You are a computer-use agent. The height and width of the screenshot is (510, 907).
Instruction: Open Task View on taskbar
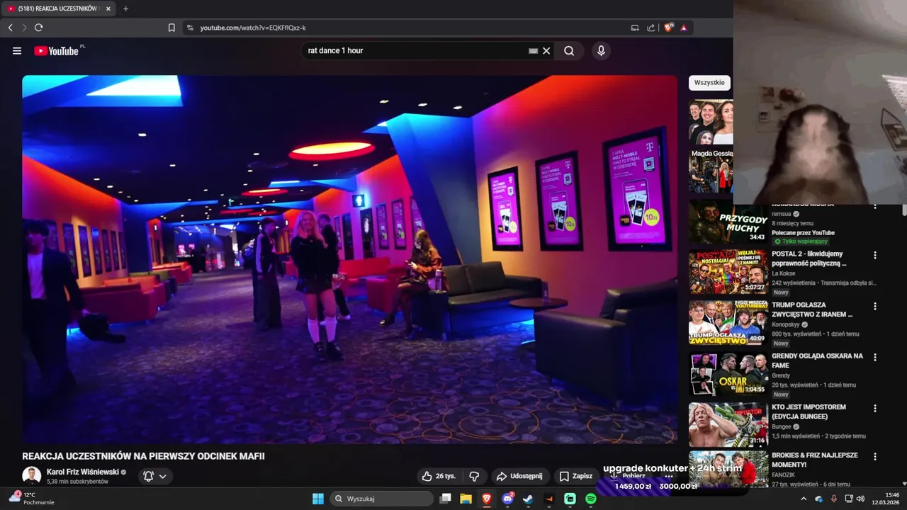(445, 499)
